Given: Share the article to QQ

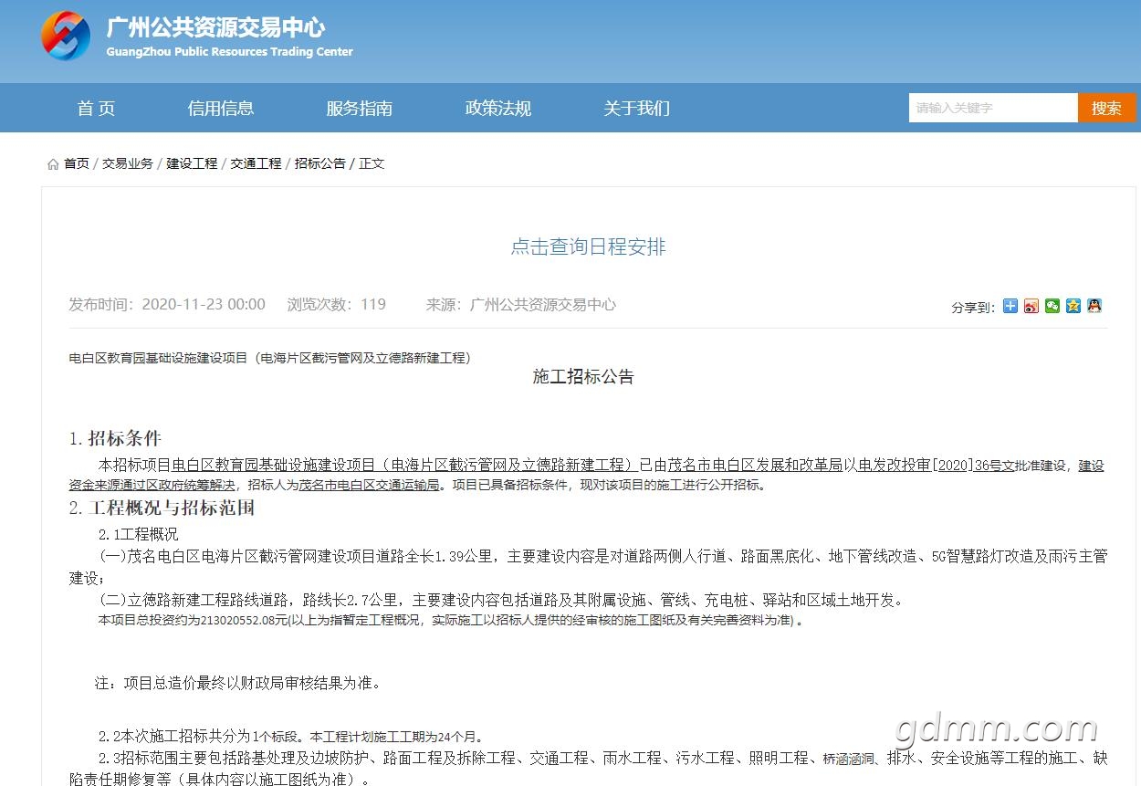Looking at the screenshot, I should (x=1094, y=306).
